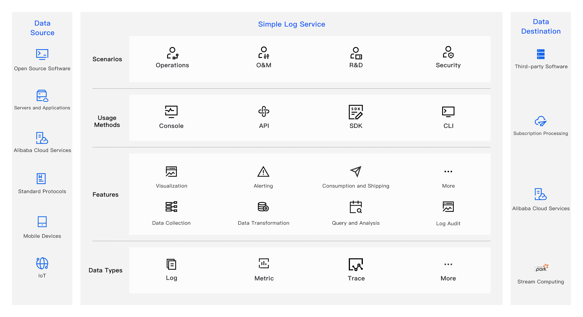Click the Stream Computing text label

[541, 282]
